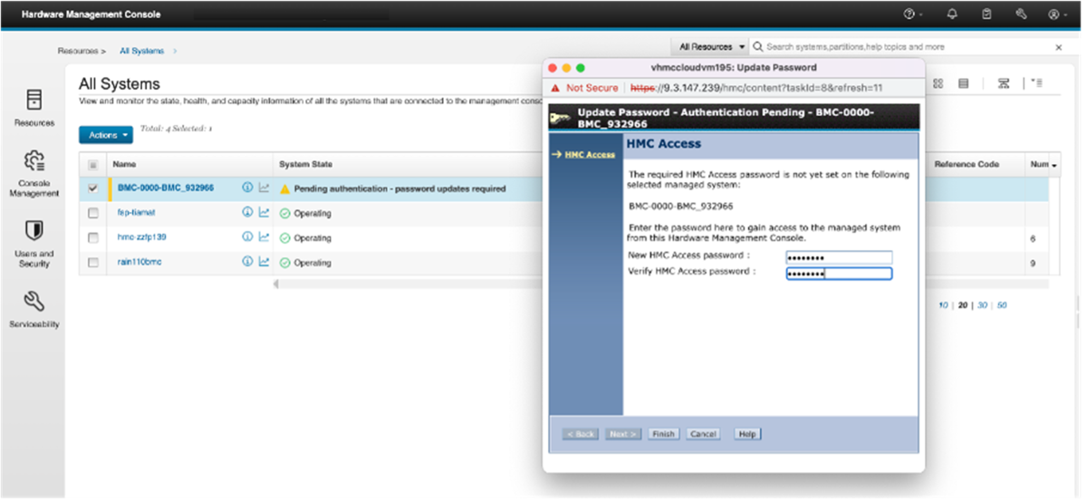Screen dimensions: 1087x501
Task: Show 50 items per page
Action: point(1002,305)
